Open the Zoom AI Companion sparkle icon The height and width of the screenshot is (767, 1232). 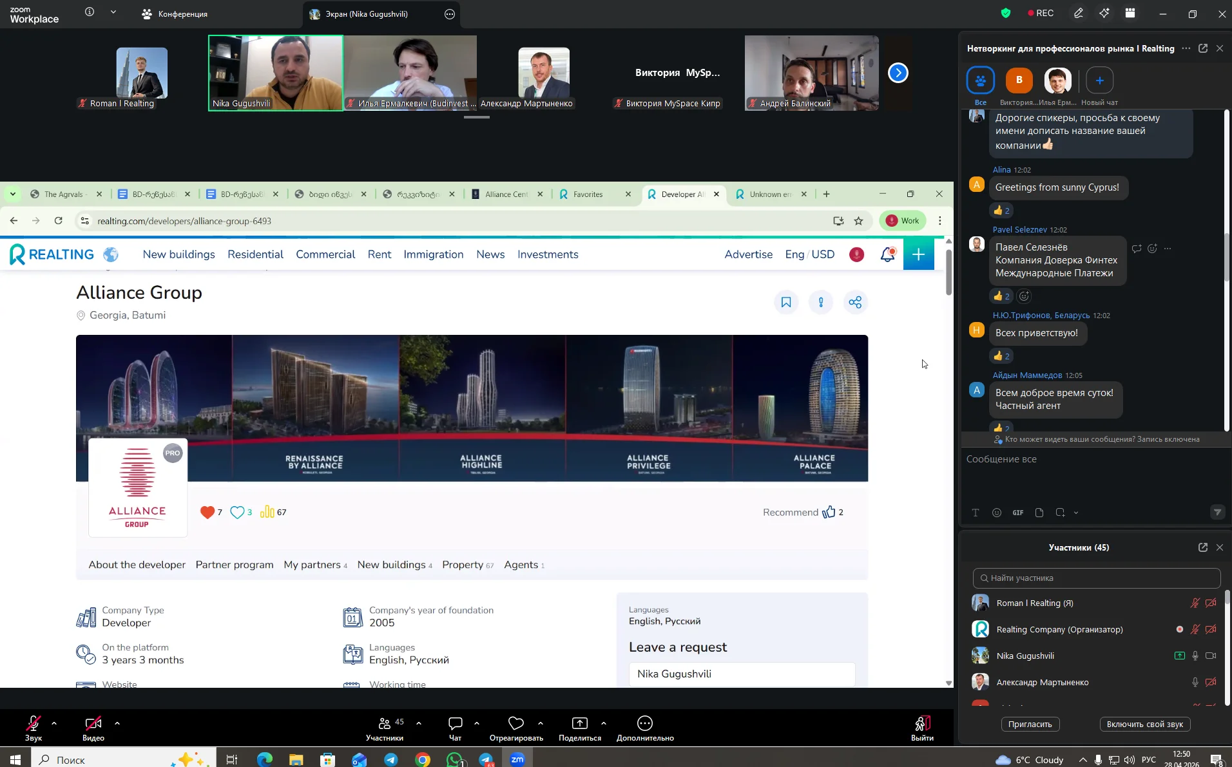pos(1104,14)
